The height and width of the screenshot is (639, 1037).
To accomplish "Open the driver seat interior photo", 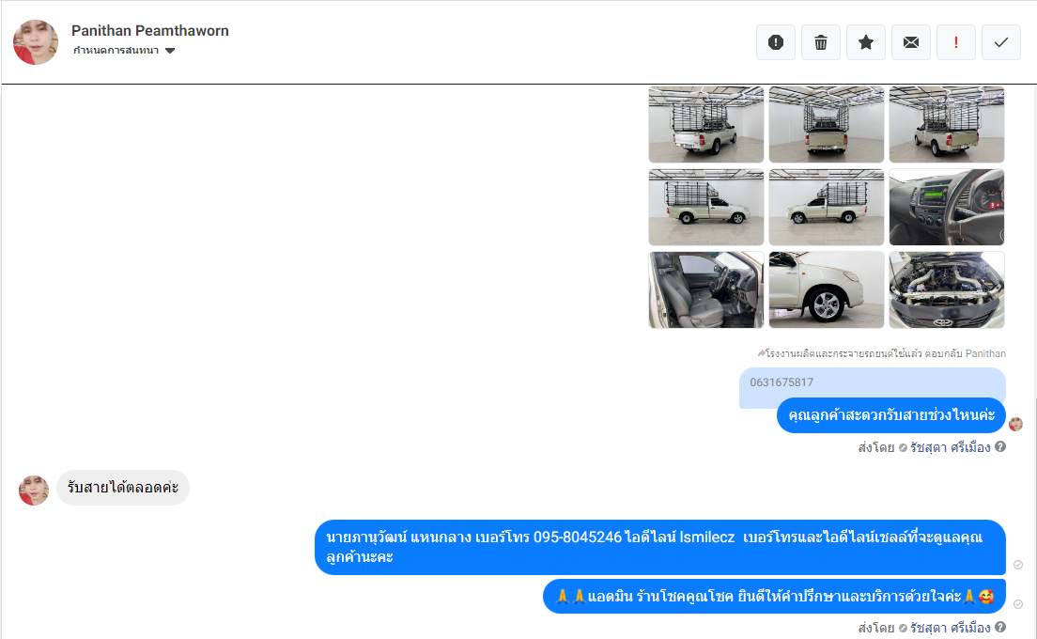I will pos(705,289).
